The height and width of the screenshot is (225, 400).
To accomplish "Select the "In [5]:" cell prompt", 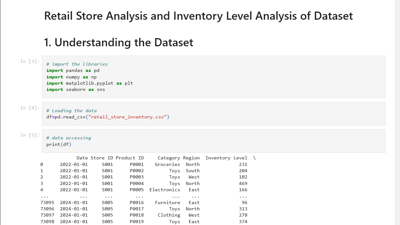I will pyautogui.click(x=30, y=135).
